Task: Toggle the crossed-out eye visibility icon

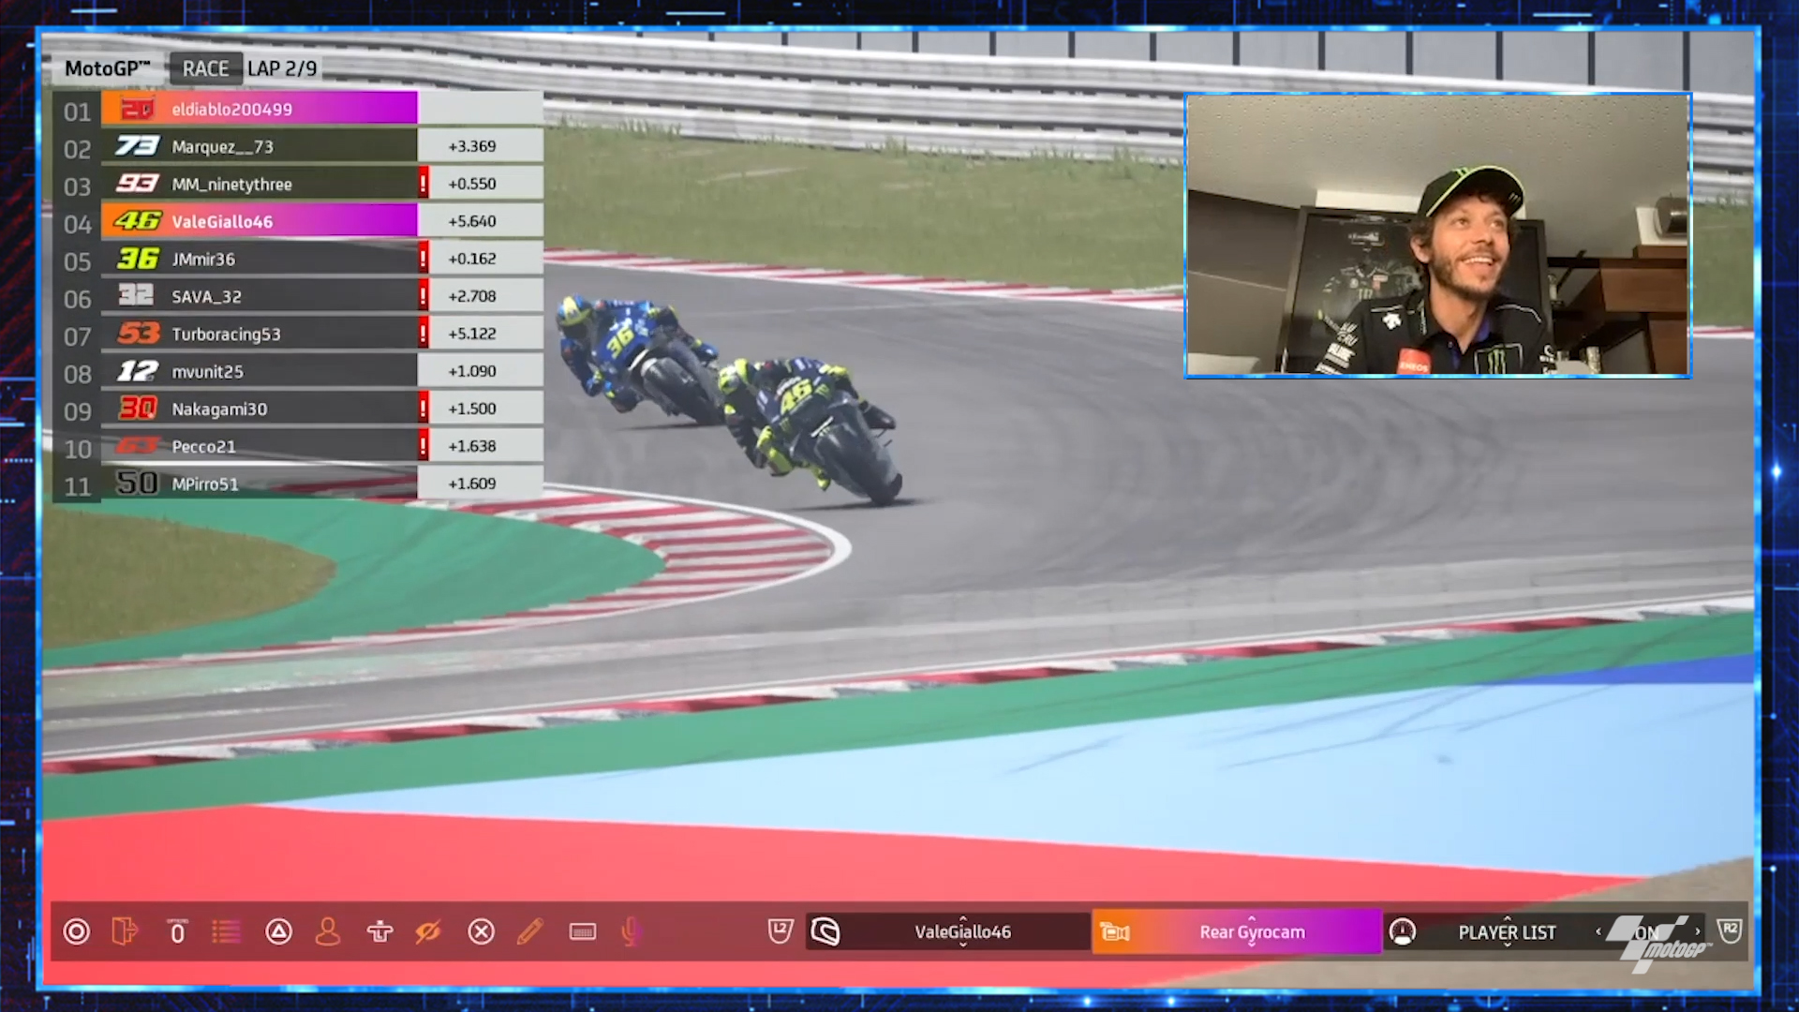Action: click(x=428, y=931)
